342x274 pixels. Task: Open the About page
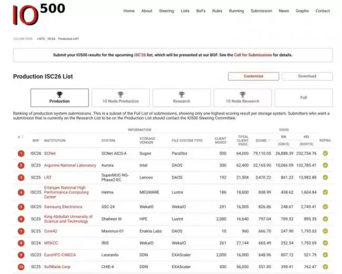[x=147, y=11]
